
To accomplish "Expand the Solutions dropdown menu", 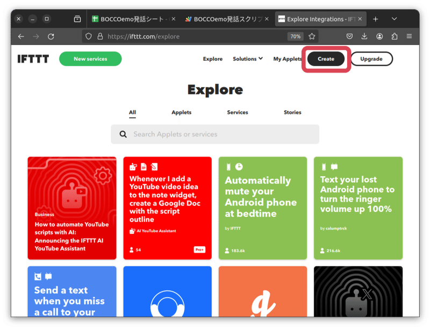I will [x=248, y=59].
